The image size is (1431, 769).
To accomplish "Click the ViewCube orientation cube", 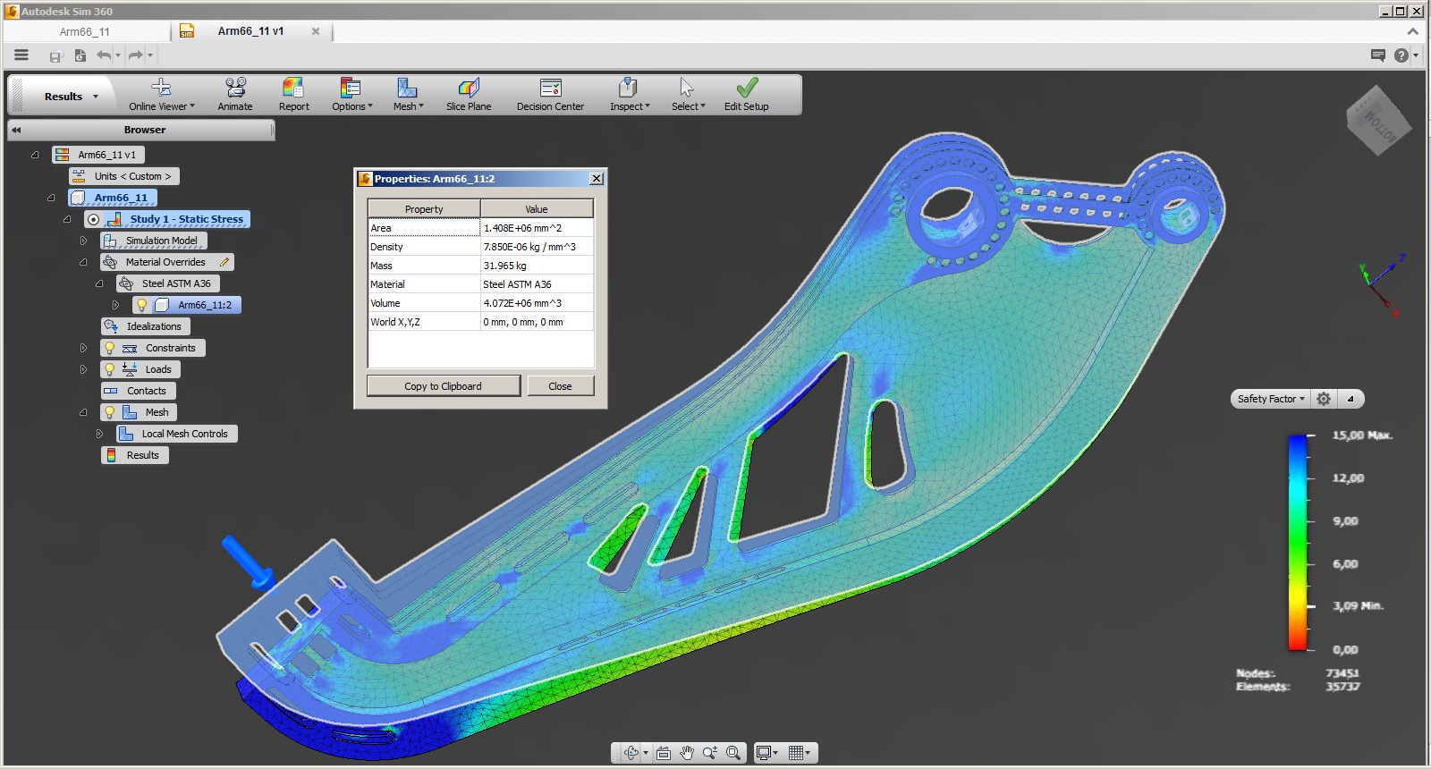I will (1378, 120).
